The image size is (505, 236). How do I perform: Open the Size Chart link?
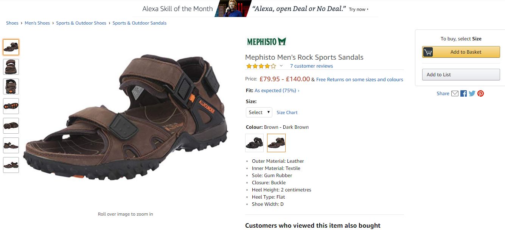pyautogui.click(x=287, y=113)
